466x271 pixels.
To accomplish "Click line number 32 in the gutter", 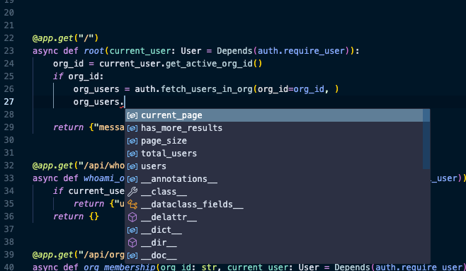I will click(9, 166).
